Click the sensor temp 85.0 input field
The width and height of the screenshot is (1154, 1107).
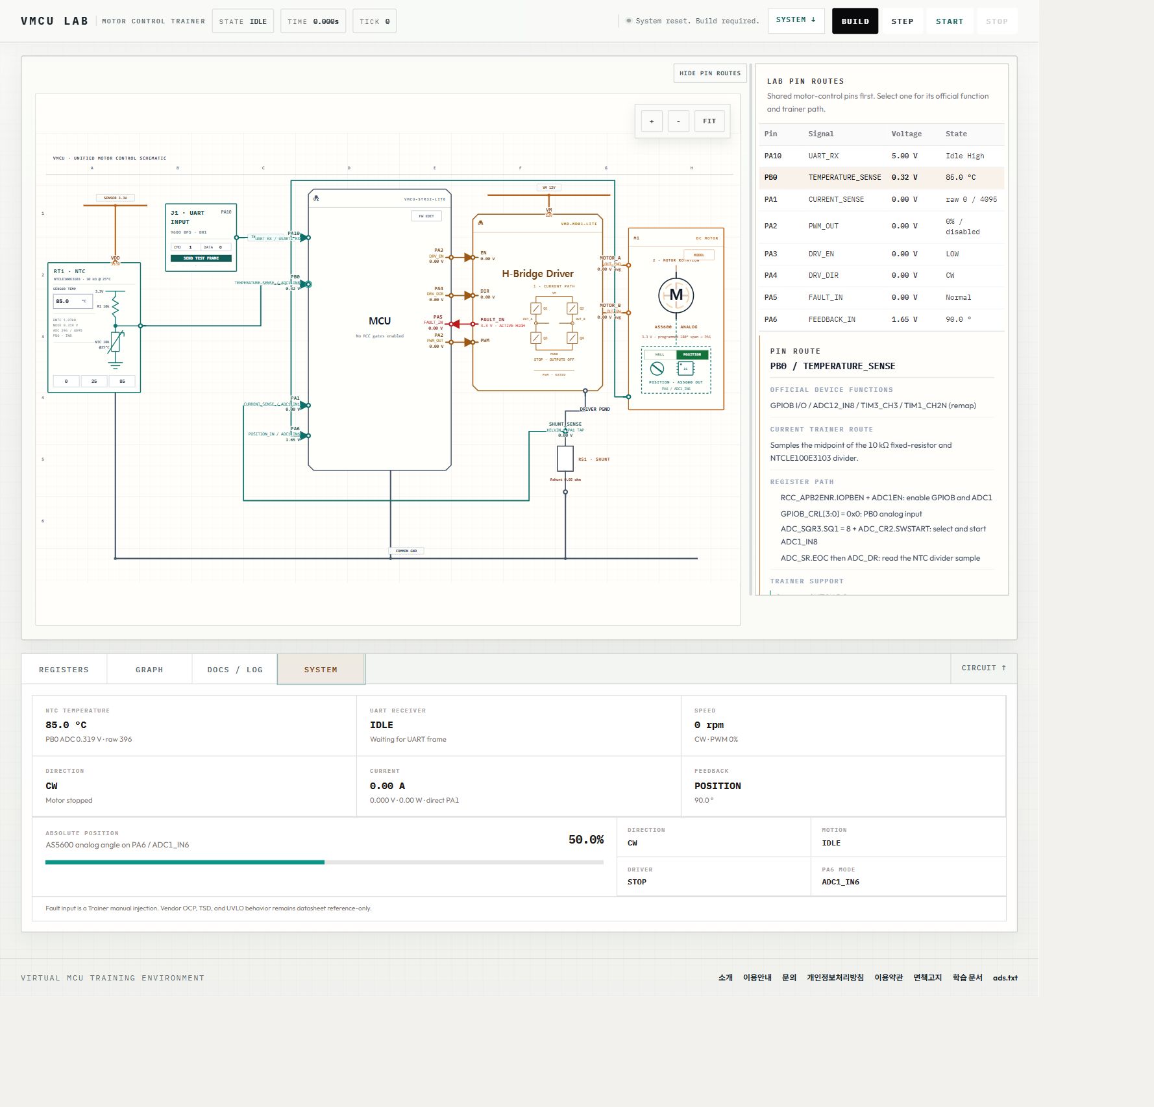click(x=73, y=301)
